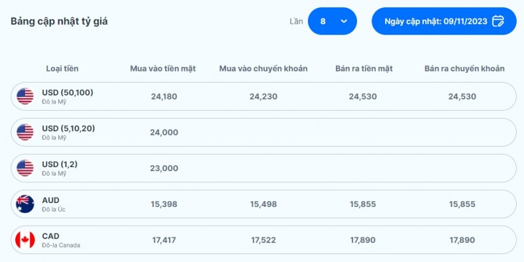Click the Bán ra chuyển khoản column header

[464, 69]
